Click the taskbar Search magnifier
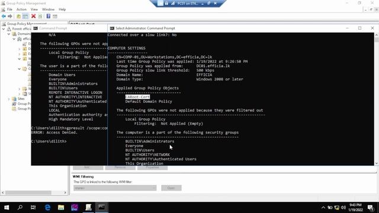379x213 pixels. [20, 208]
